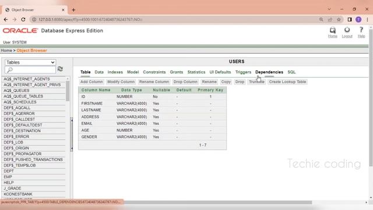Go to Home breadcrumb link

pyautogui.click(x=6, y=51)
